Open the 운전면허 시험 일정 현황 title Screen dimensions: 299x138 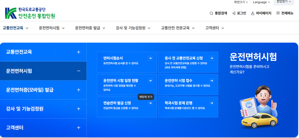coord(121,80)
